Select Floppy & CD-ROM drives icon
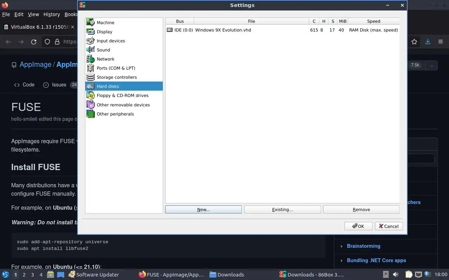This screenshot has width=449, height=280. [91, 95]
